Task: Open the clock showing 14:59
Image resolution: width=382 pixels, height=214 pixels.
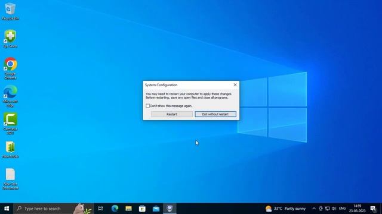Action: 357,209
